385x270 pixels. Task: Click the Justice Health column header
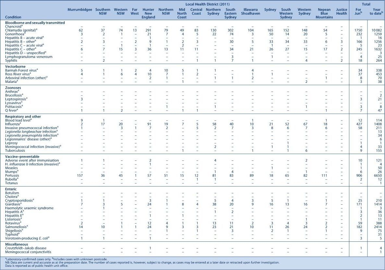tap(341, 12)
